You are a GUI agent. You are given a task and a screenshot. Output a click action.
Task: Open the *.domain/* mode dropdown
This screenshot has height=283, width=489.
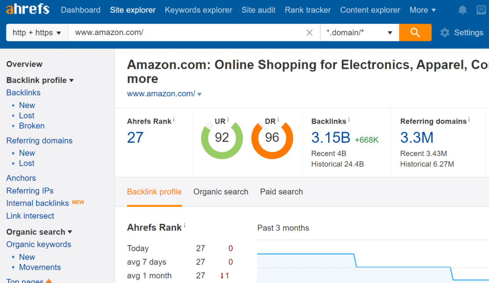(x=359, y=33)
